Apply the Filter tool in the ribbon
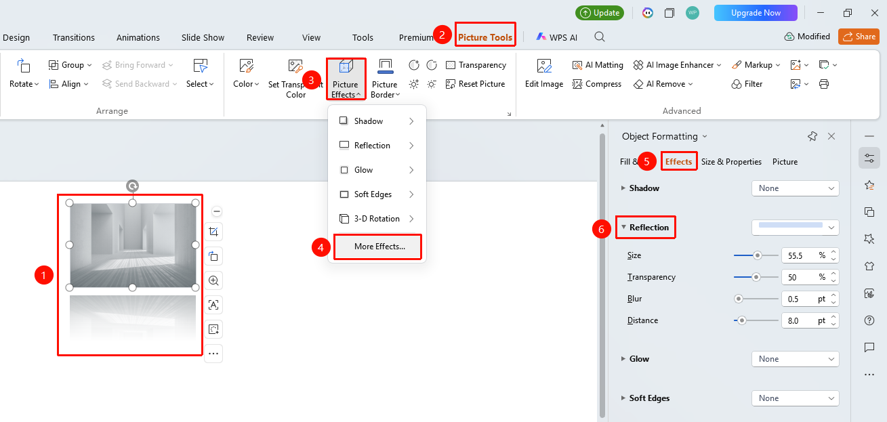Screen dimensions: 887x422 [747, 84]
